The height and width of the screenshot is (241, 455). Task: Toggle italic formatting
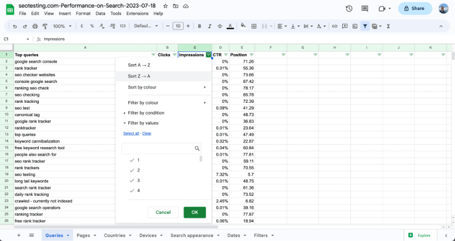click(x=210, y=26)
